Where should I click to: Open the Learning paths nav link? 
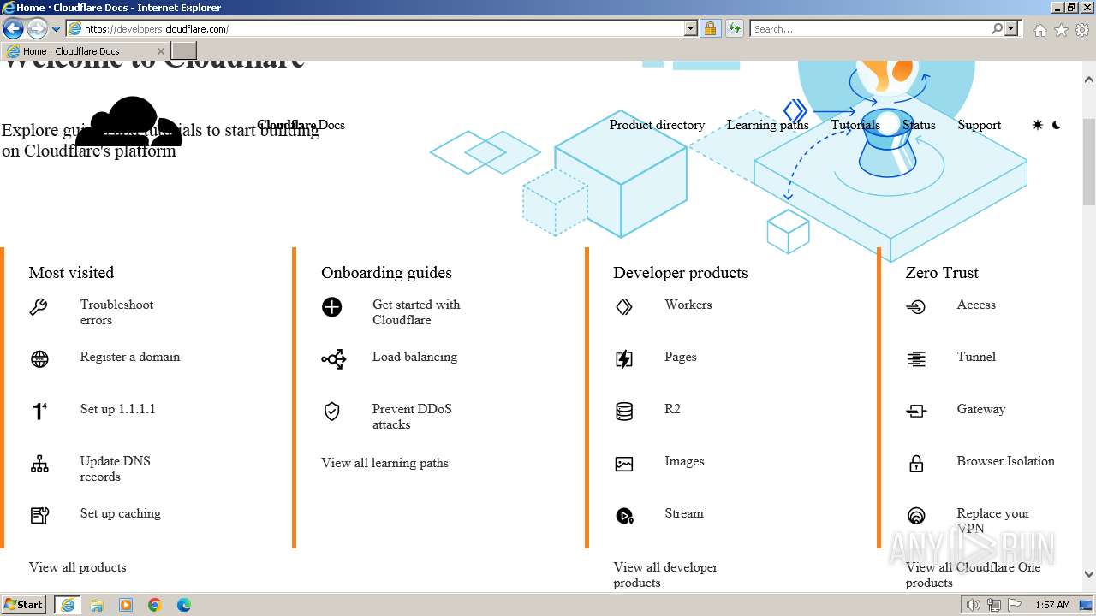pos(767,125)
